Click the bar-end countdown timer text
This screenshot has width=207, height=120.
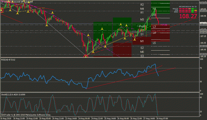click(x=17, y=2)
